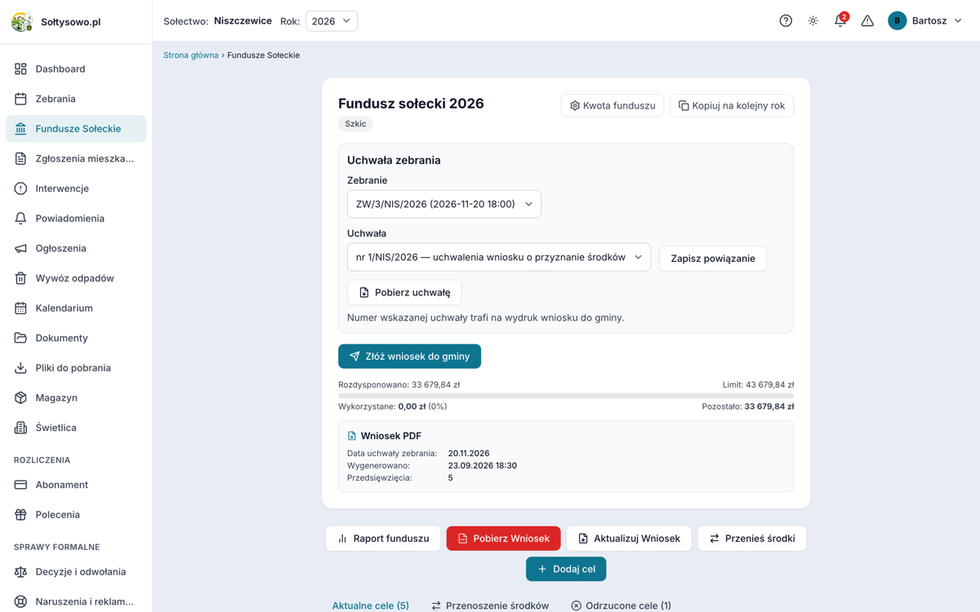Click the red Pobierz Wniosek button
Screen dimensions: 980x612
[503, 539]
